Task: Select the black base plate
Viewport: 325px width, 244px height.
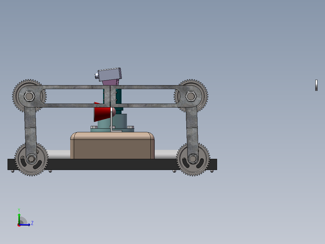Action: (x=112, y=165)
